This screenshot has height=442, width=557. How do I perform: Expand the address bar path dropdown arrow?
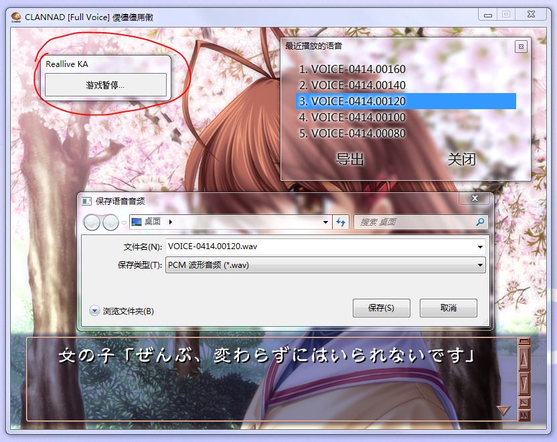[x=325, y=222]
